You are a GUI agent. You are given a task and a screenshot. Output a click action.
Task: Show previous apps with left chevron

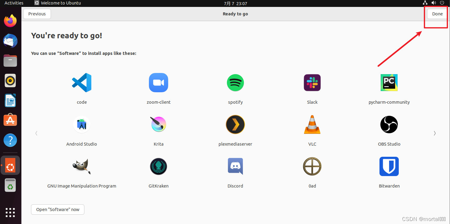(x=36, y=133)
